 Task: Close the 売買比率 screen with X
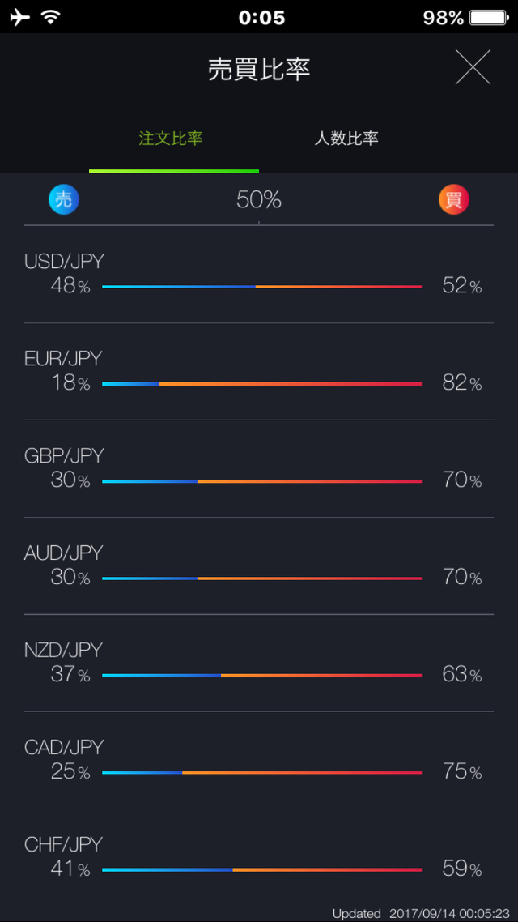(473, 67)
